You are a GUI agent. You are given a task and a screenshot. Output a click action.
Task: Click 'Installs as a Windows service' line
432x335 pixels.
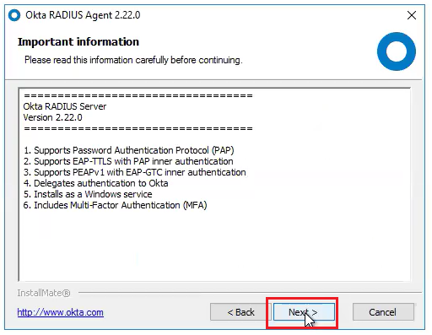(x=88, y=194)
